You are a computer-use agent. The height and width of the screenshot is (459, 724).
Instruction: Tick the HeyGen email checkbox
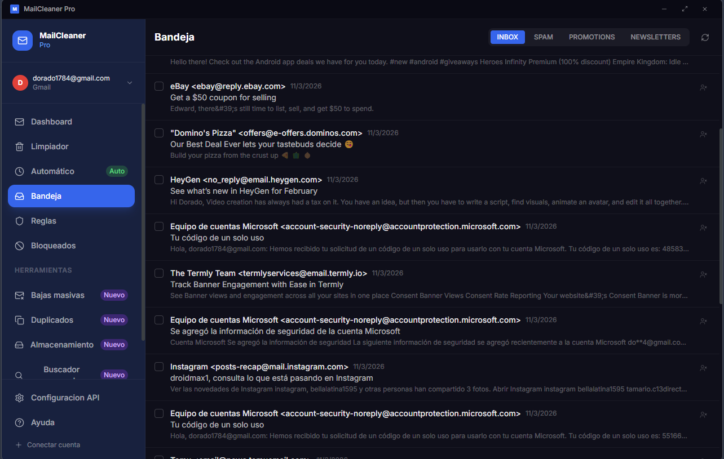(x=159, y=180)
